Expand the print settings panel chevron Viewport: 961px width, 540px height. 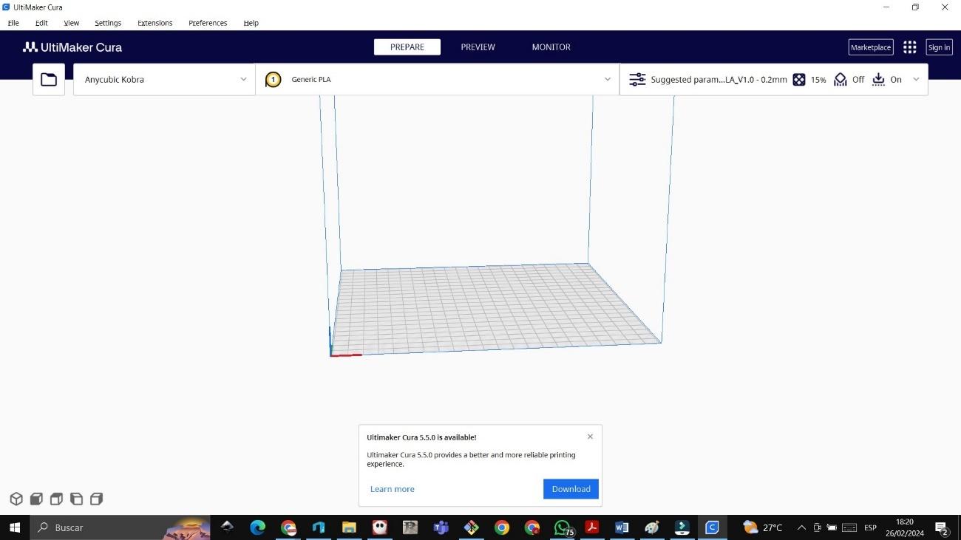point(916,80)
